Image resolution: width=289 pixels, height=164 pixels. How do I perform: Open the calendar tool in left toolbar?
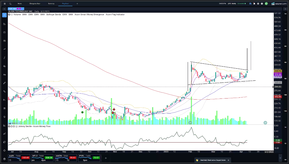point(4,41)
